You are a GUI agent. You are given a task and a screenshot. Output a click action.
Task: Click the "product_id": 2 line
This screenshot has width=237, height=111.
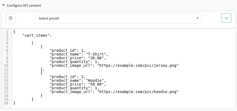point(68,77)
